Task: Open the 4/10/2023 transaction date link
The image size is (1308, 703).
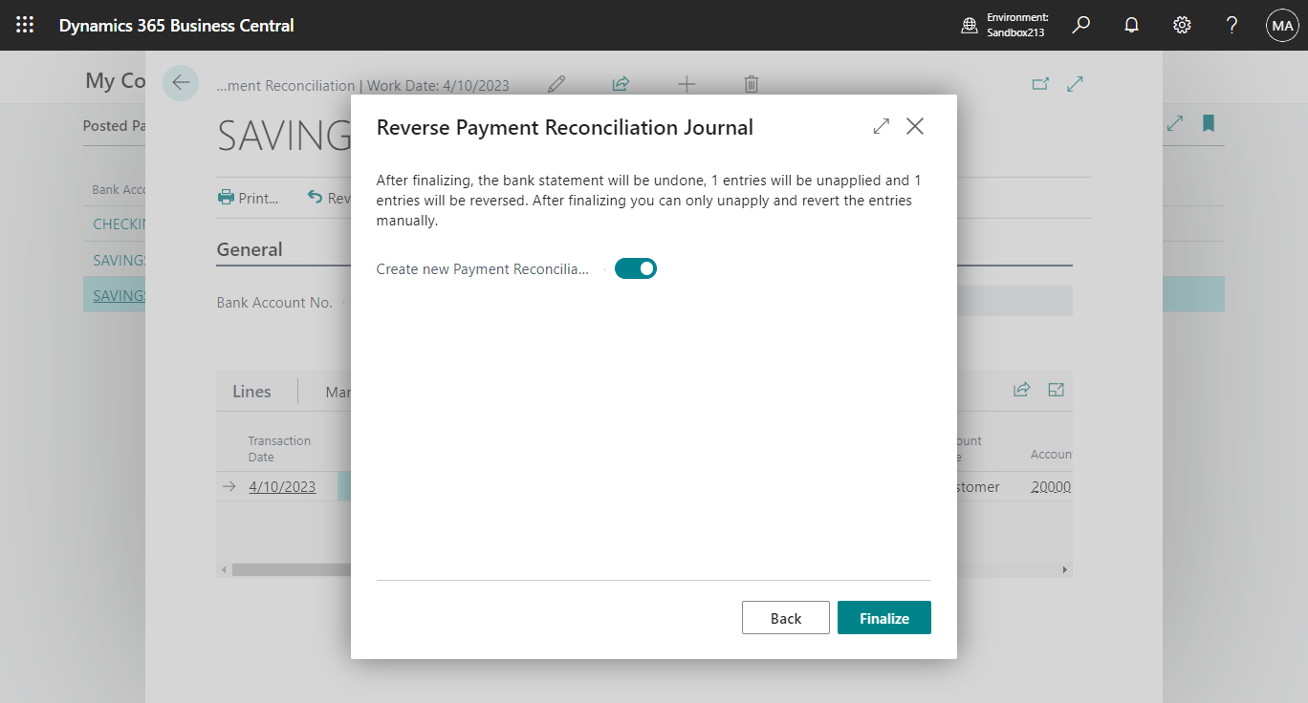Action: [281, 486]
